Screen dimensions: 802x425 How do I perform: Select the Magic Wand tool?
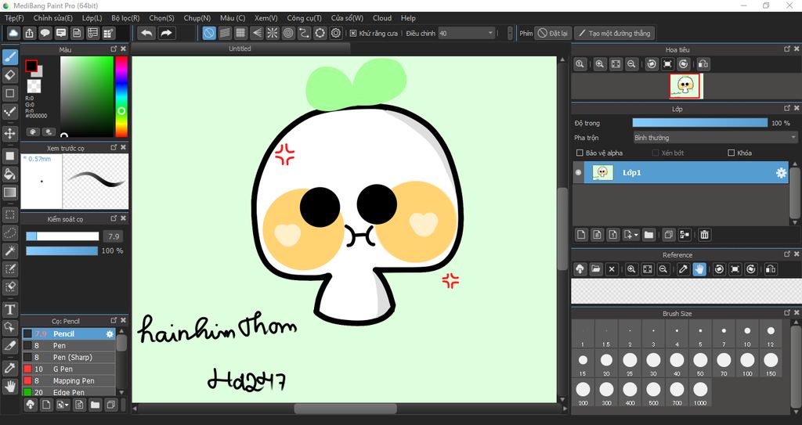click(x=9, y=250)
